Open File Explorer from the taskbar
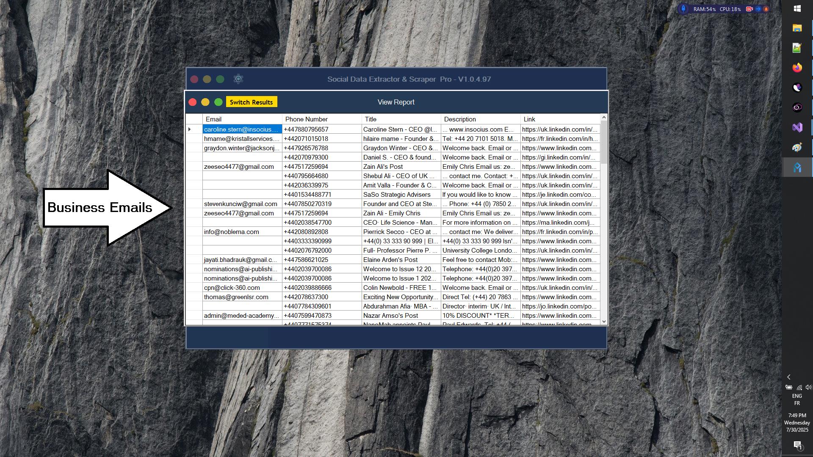 click(x=797, y=28)
